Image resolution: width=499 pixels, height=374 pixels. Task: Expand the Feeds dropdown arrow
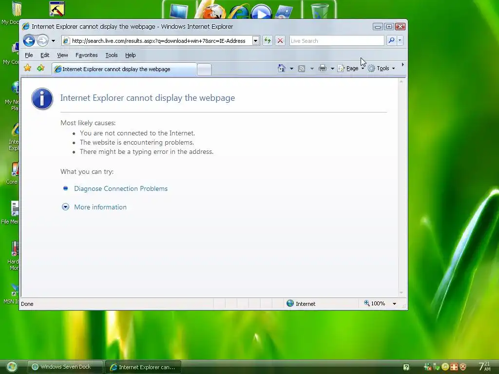click(312, 68)
